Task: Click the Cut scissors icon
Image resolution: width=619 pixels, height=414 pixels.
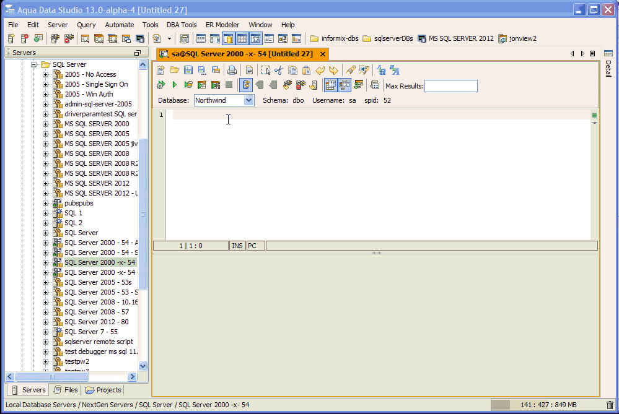Action: coord(279,70)
